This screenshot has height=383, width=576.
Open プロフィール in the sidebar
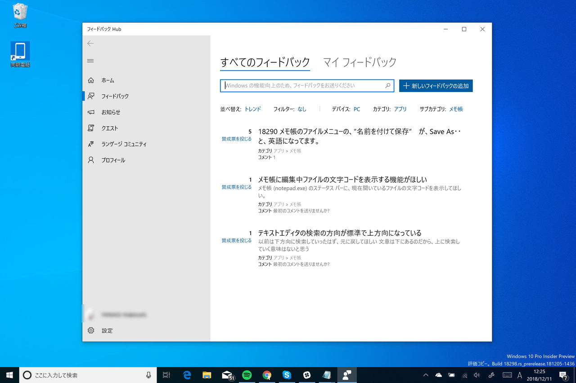coord(146,160)
